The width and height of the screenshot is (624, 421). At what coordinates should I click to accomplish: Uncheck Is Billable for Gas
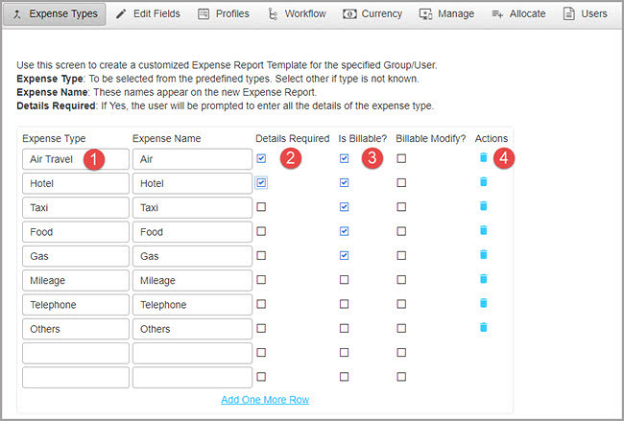[345, 256]
